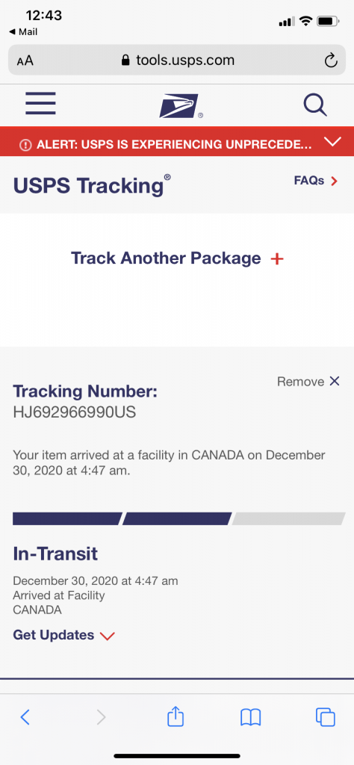Reload the page with the refresh icon
The width and height of the screenshot is (354, 765).
point(331,61)
